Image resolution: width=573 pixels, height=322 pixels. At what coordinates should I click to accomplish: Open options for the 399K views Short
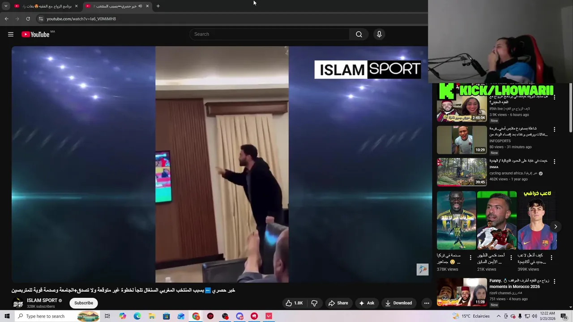(x=551, y=258)
